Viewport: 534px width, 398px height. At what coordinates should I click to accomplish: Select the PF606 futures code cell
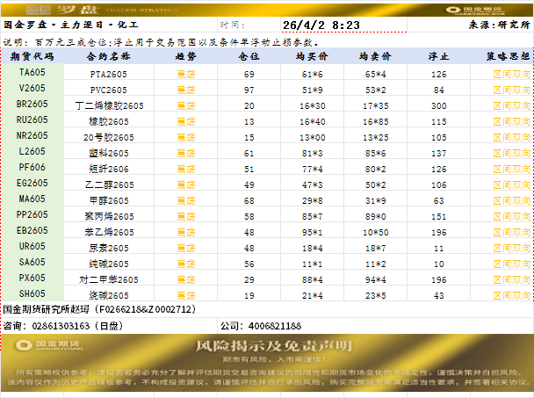pyautogui.click(x=32, y=167)
